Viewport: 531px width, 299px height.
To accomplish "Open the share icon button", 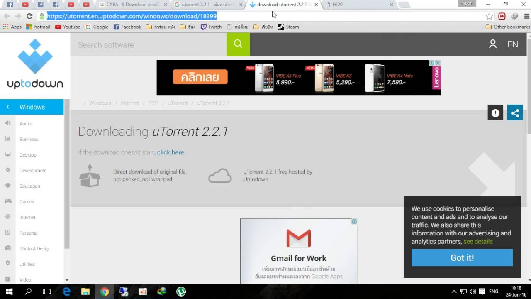I will pos(515,113).
